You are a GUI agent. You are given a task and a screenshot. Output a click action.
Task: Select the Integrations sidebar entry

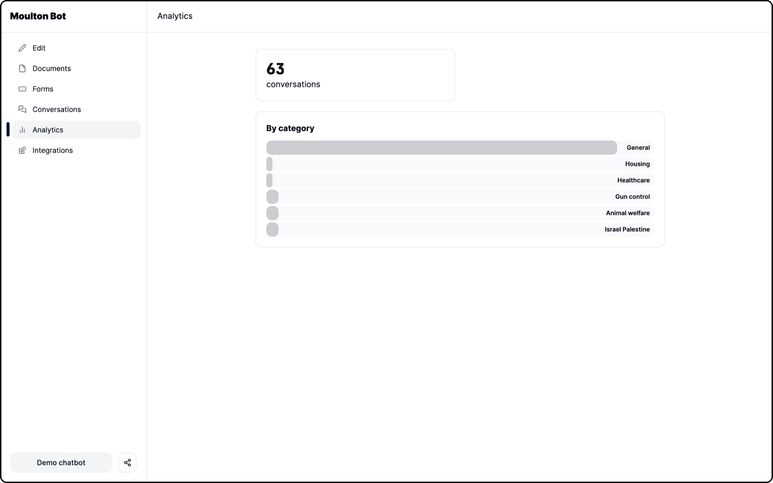click(x=52, y=150)
